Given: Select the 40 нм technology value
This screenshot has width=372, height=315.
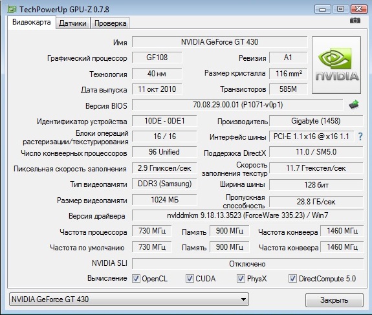Looking at the screenshot, I should [157, 74].
